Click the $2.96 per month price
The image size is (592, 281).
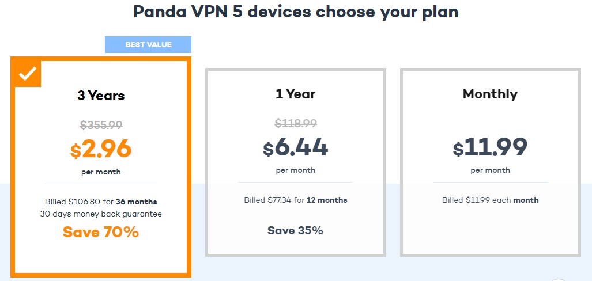(101, 149)
